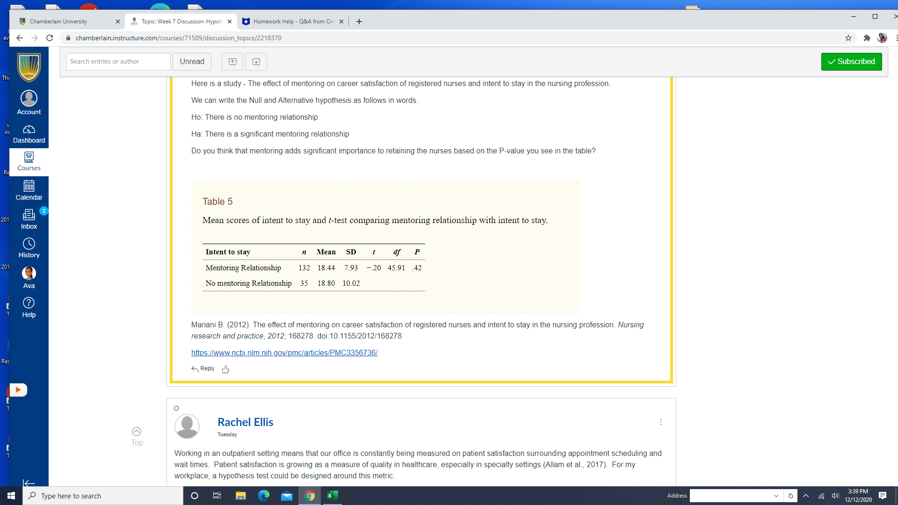Reply to the discussion post
The image size is (898, 505).
point(203,368)
